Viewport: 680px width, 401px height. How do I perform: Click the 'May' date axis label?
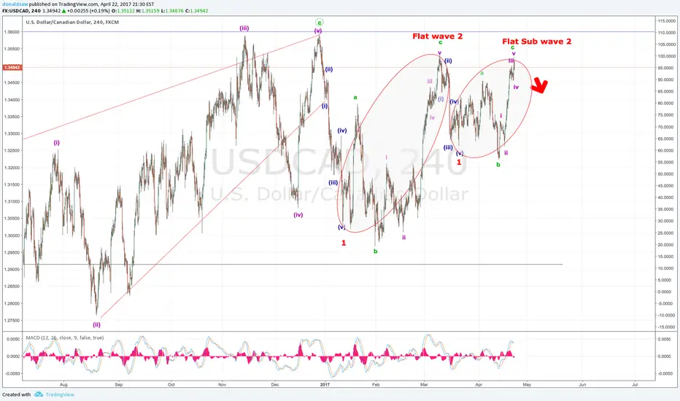point(527,384)
